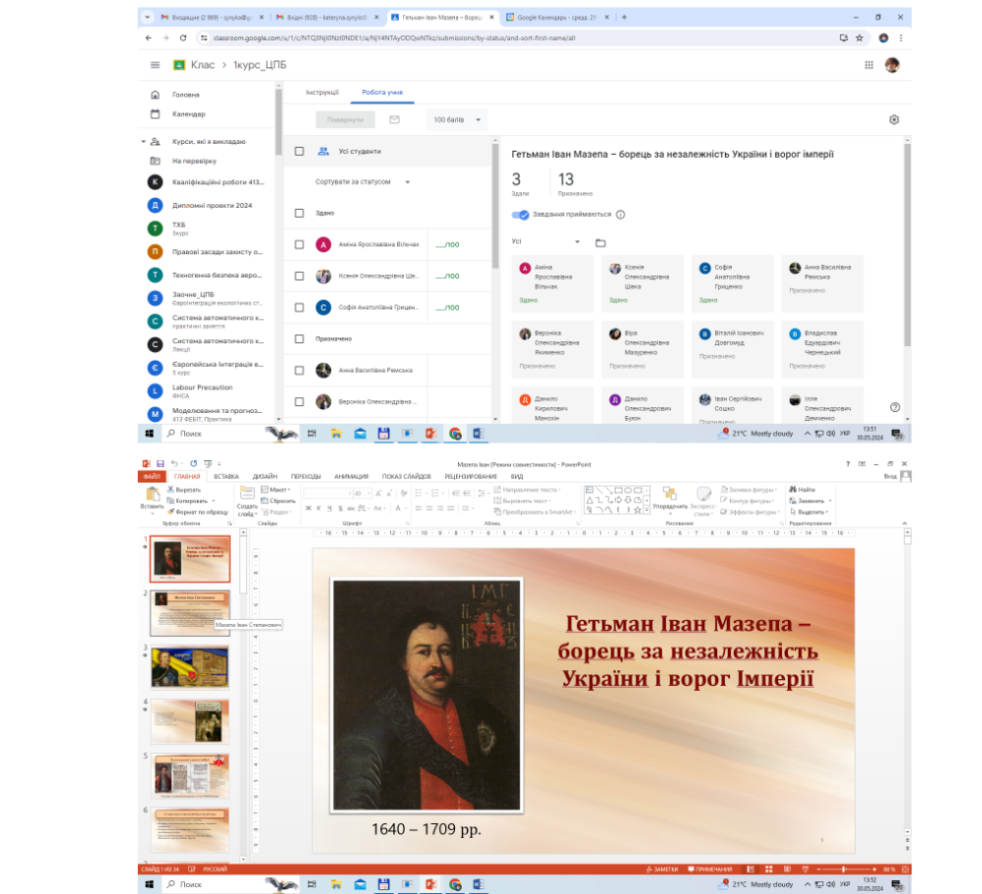Select checkbox next to Софія Анатоліївна Гриценко
The height and width of the screenshot is (894, 982).
pyautogui.click(x=299, y=308)
